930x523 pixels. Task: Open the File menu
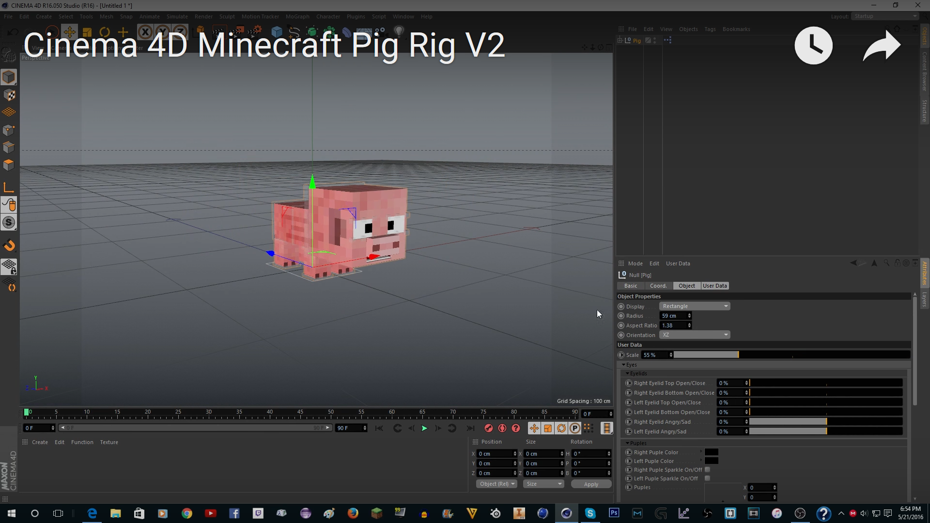click(x=8, y=16)
